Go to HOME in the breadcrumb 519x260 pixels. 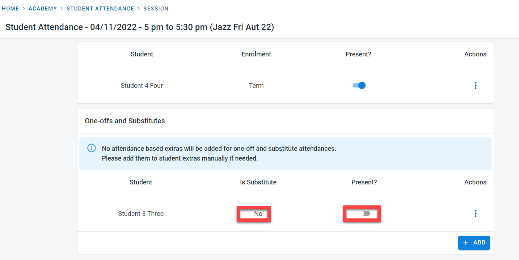10,9
